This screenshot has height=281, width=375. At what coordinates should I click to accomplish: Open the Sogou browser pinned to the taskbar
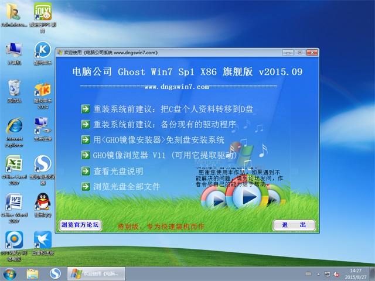click(55, 274)
